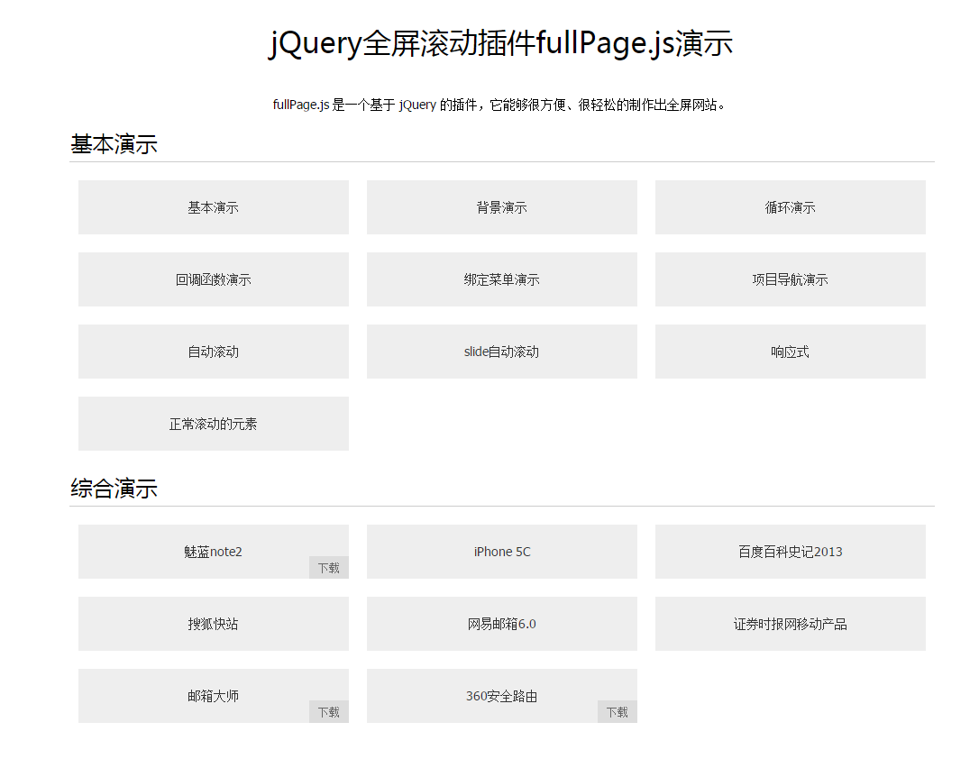Download the 360安全路由 demo via 下载
The height and width of the screenshot is (768, 979).
pyautogui.click(x=618, y=712)
